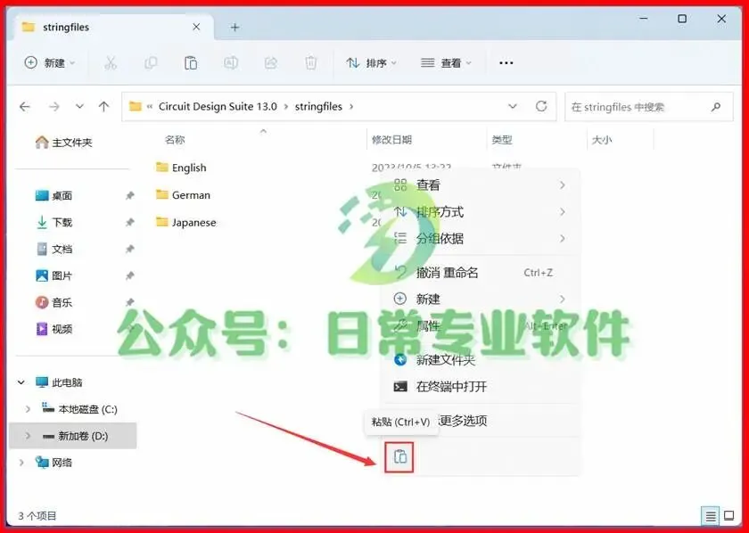Open the 查看 dropdown in toolbar
Image resolution: width=749 pixels, height=533 pixels.
point(446,62)
